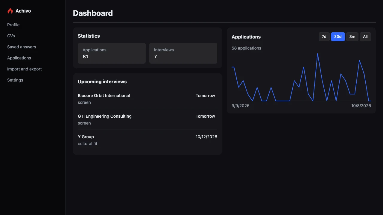Screen dimensions: 383x215
Task: Click the Upcoming interviews heading
Action: [102, 82]
